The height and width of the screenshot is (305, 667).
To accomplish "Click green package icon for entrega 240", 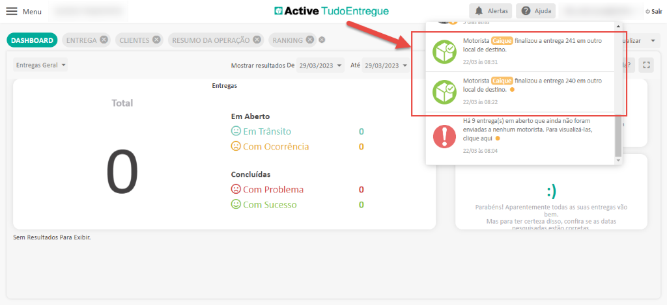I will 445,91.
